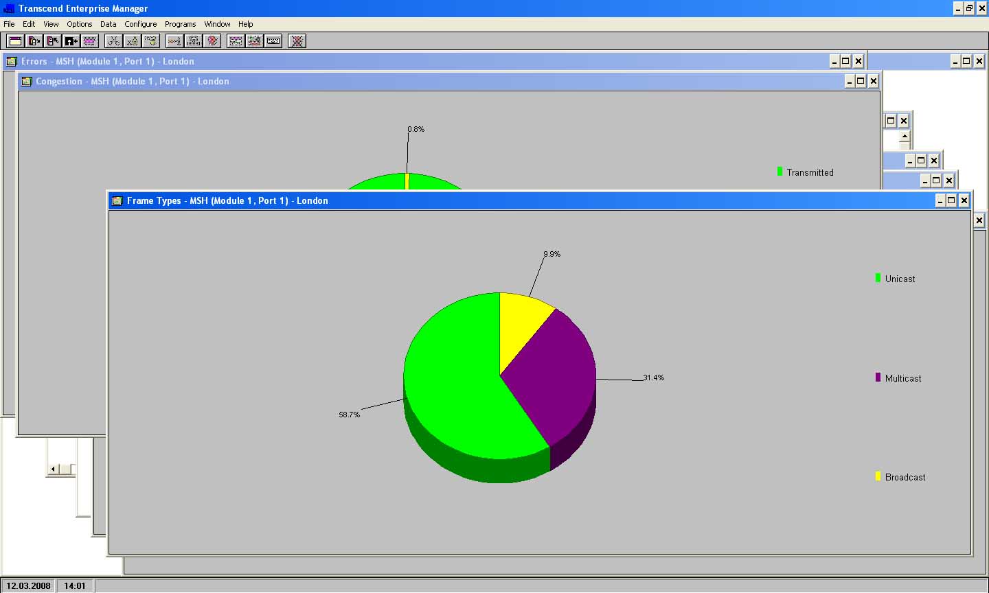This screenshot has height=593, width=989.
Task: Open the Programs menu
Action: tap(181, 24)
